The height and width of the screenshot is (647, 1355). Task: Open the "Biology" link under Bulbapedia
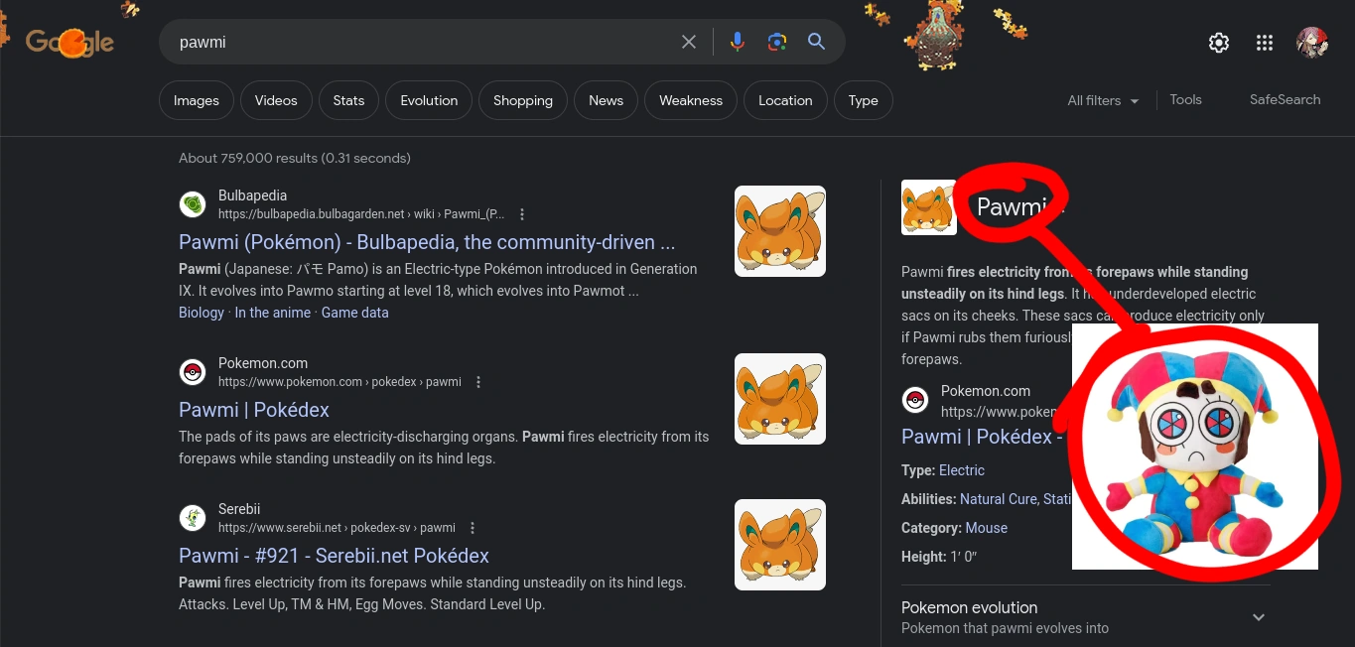(201, 312)
